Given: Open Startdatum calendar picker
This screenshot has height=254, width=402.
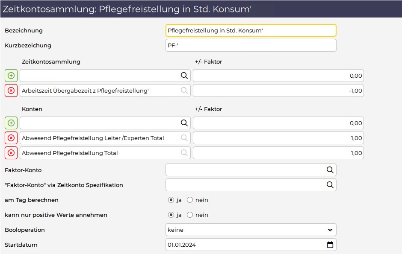Looking at the screenshot, I should 330,245.
